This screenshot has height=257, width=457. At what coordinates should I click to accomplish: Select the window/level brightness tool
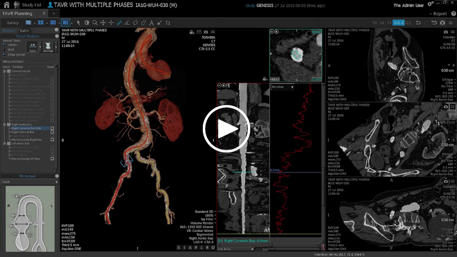pyautogui.click(x=87, y=23)
